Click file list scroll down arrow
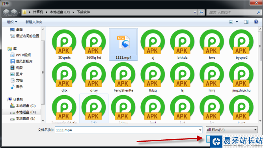 (x=260, y=121)
